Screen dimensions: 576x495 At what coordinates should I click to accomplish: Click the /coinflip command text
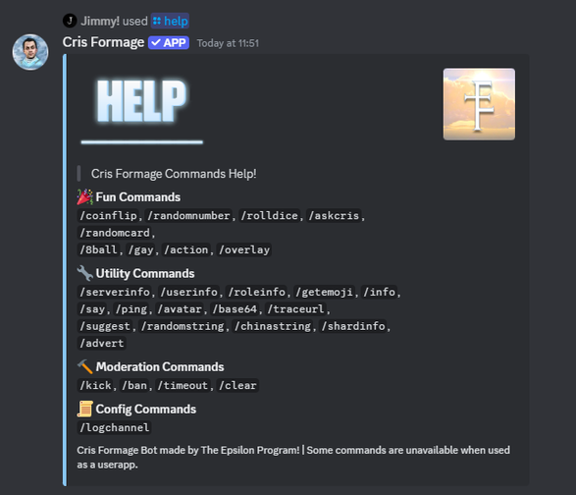[108, 215]
